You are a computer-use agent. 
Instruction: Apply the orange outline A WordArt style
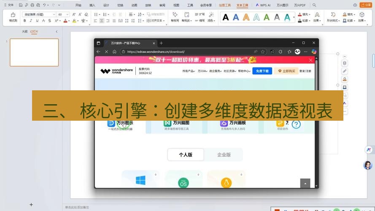coord(246,17)
